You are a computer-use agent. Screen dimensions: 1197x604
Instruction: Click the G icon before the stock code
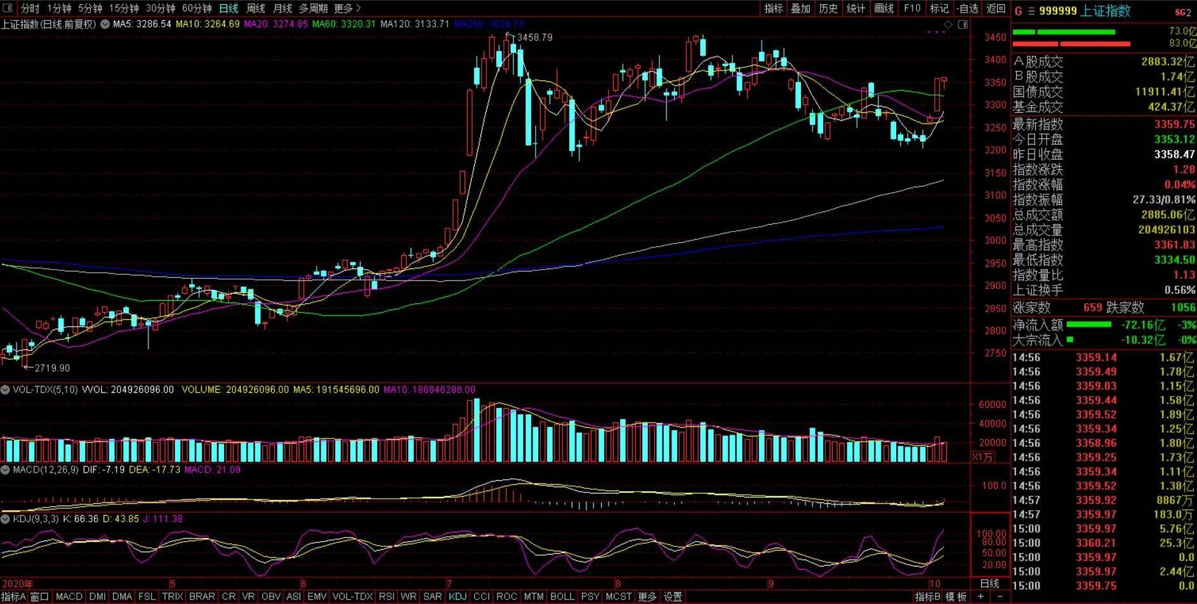coord(1018,11)
